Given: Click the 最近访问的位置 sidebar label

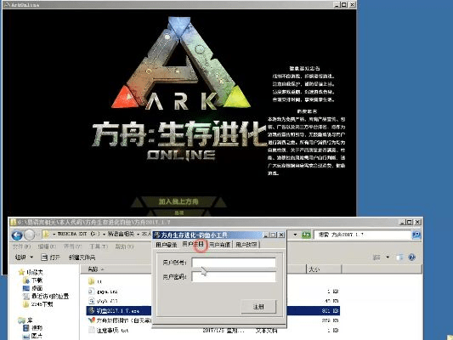Looking at the screenshot, I should (50, 296).
